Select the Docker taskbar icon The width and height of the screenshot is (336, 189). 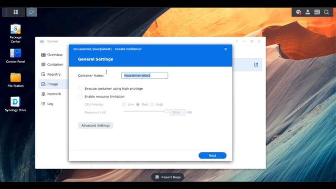(31, 12)
